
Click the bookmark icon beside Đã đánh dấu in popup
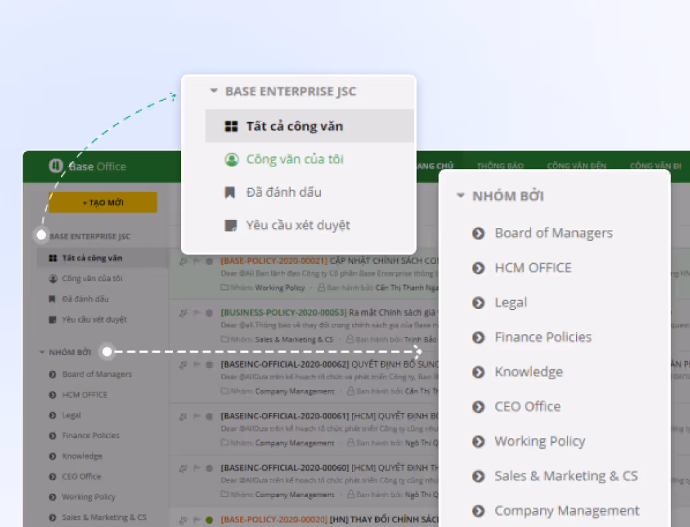230,192
